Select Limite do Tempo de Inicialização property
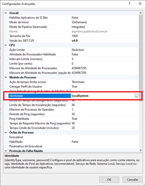The image size is (146, 186). [x=38, y=105]
